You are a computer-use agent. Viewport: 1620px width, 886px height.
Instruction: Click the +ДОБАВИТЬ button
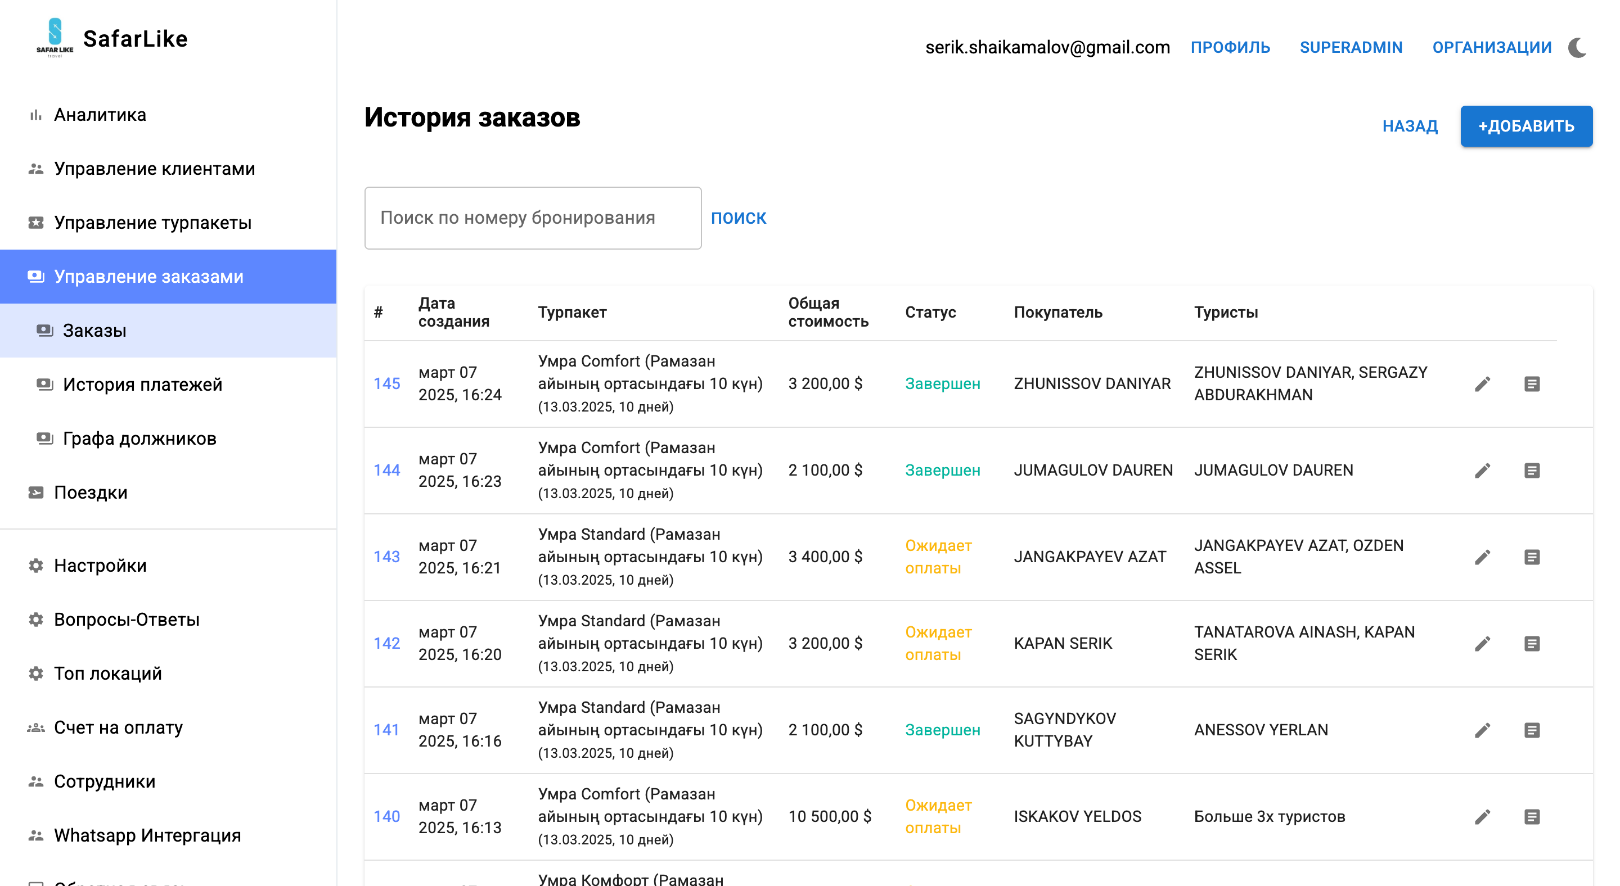pyautogui.click(x=1526, y=126)
